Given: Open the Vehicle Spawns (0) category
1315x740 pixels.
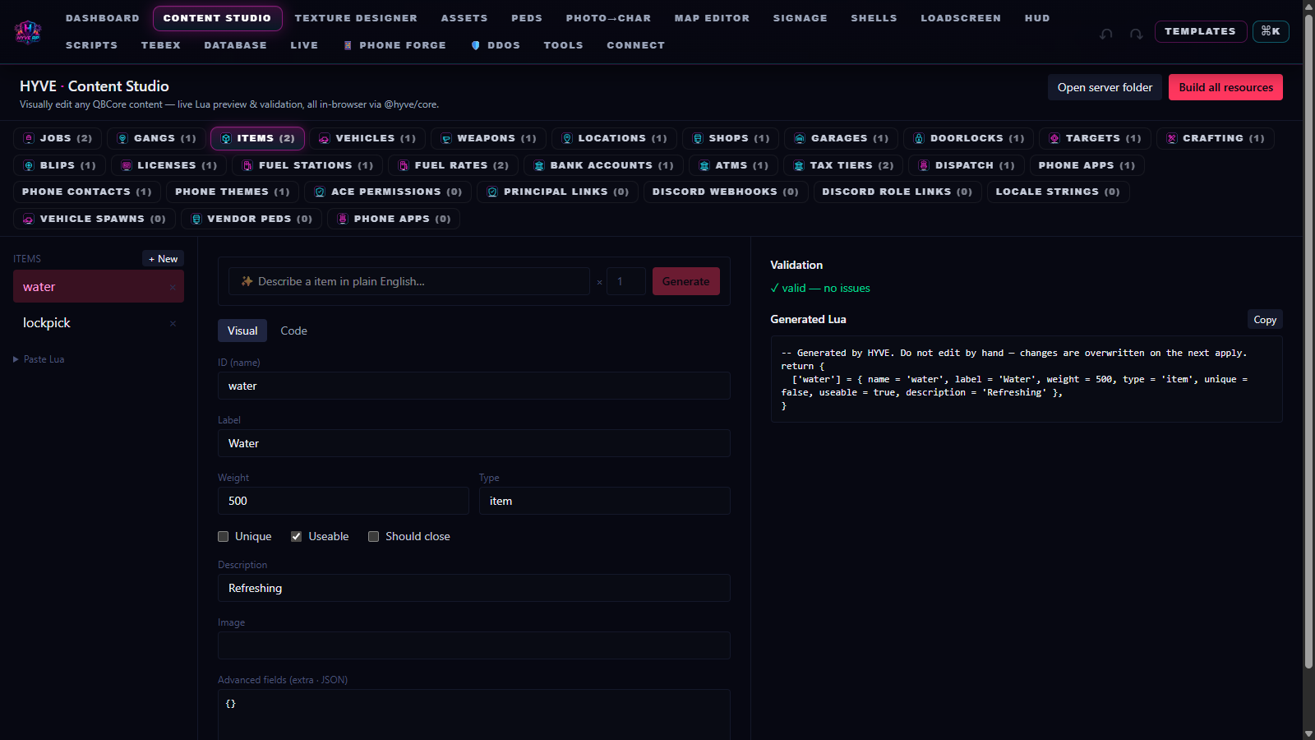Looking at the screenshot, I should pyautogui.click(x=95, y=219).
